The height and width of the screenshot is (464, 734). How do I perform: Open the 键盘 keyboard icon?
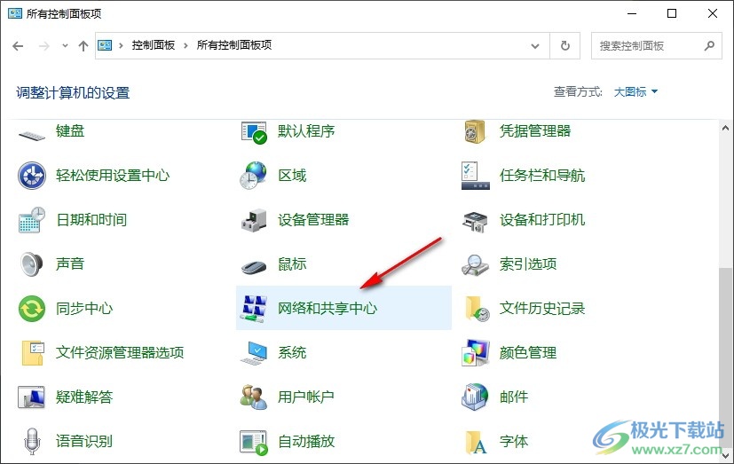tap(32, 136)
